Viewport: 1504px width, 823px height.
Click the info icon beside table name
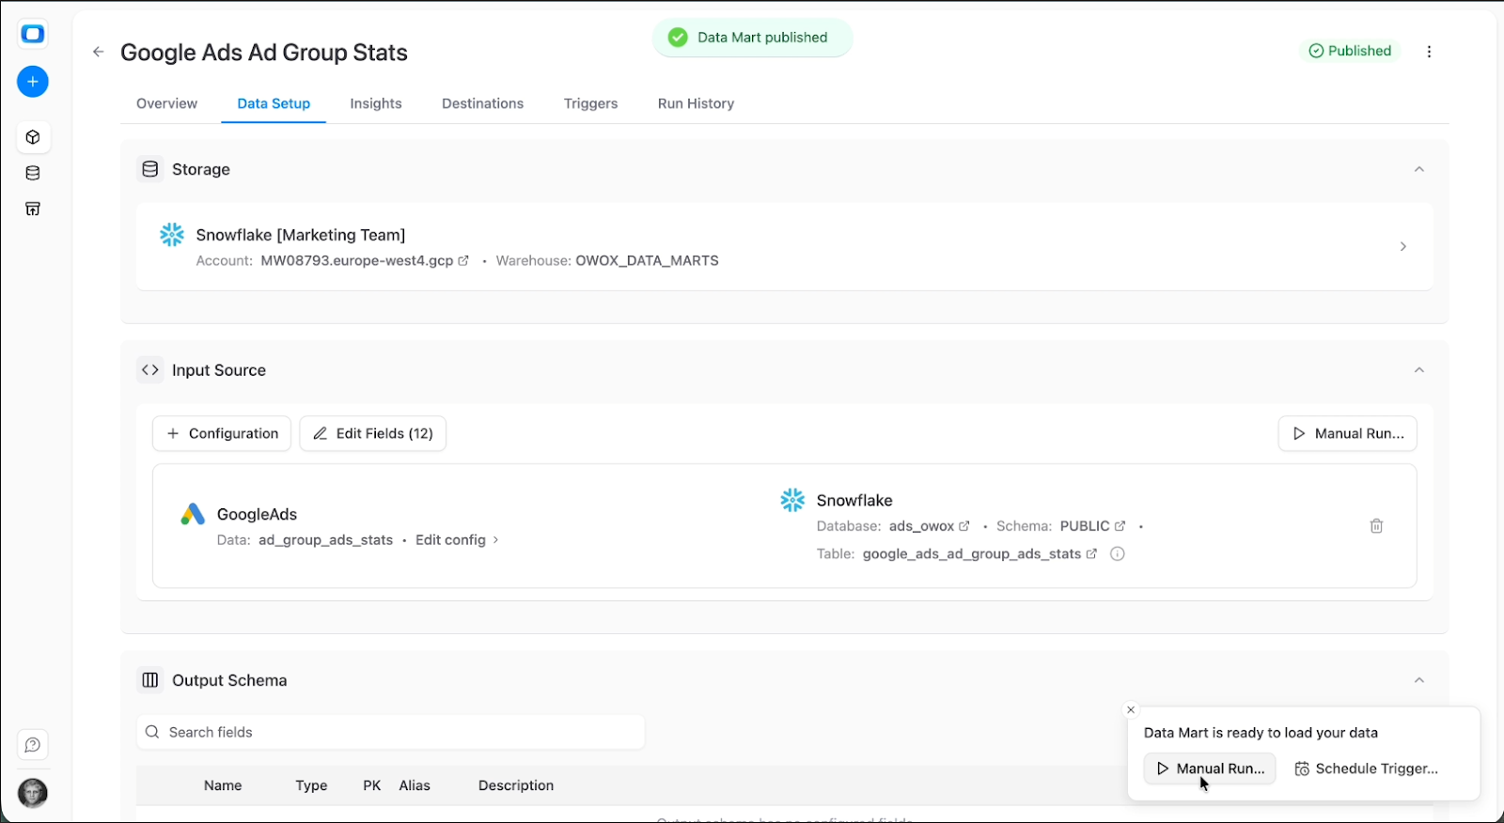[1118, 554]
